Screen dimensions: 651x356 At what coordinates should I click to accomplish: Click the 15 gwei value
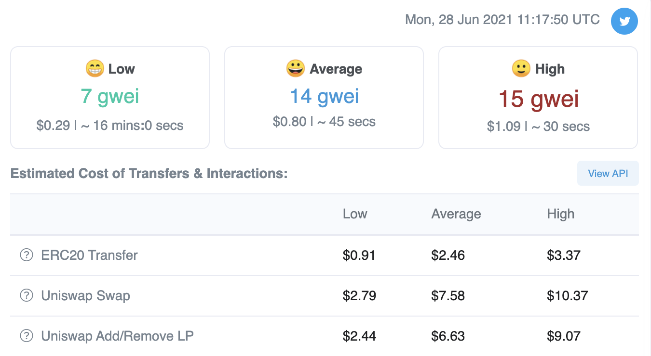tap(538, 99)
